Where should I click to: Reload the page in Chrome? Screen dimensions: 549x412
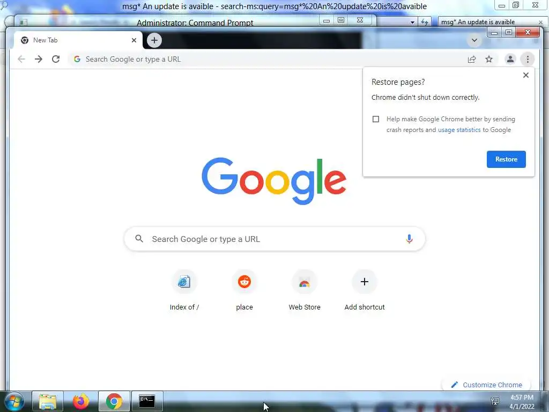click(x=56, y=59)
